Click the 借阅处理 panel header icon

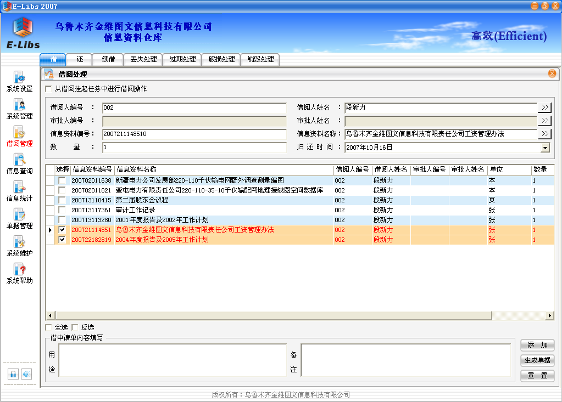pyautogui.click(x=49, y=74)
